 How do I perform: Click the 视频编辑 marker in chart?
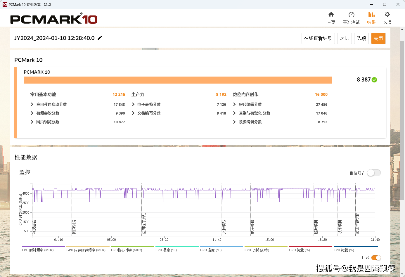click(x=340, y=227)
